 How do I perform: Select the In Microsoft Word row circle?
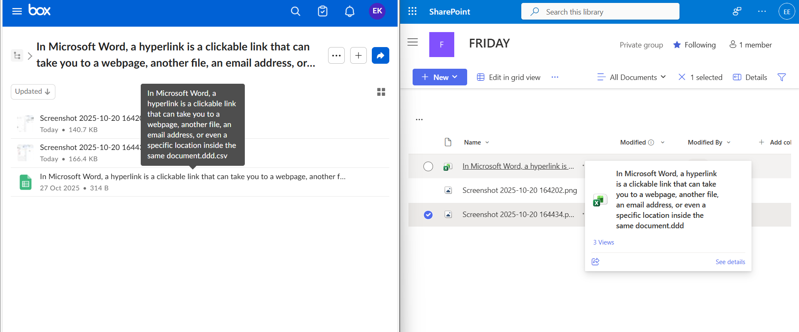pyautogui.click(x=428, y=167)
